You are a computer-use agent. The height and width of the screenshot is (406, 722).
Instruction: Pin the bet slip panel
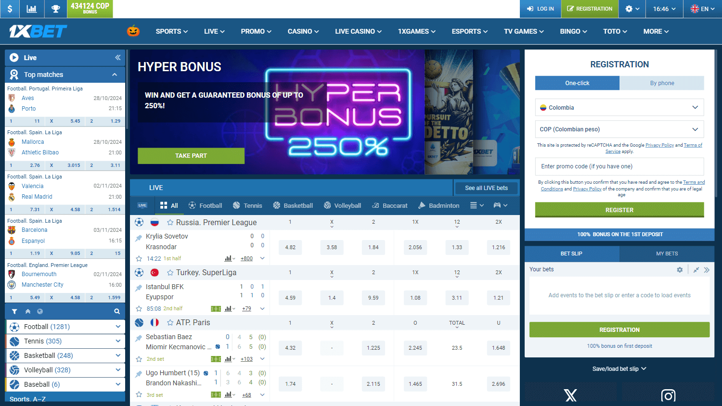coord(696,270)
